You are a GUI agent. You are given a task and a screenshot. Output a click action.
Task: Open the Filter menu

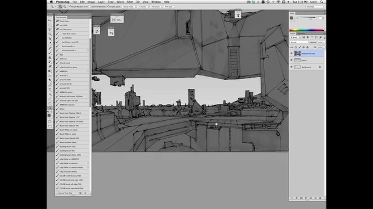click(129, 2)
